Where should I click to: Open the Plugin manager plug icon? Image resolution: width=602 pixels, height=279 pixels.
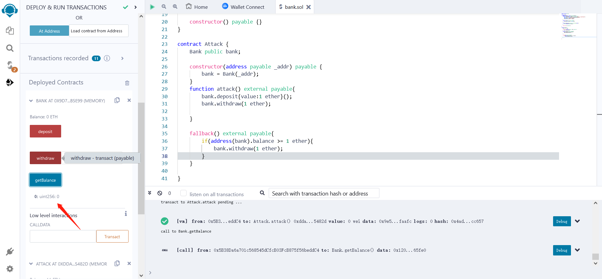click(10, 251)
